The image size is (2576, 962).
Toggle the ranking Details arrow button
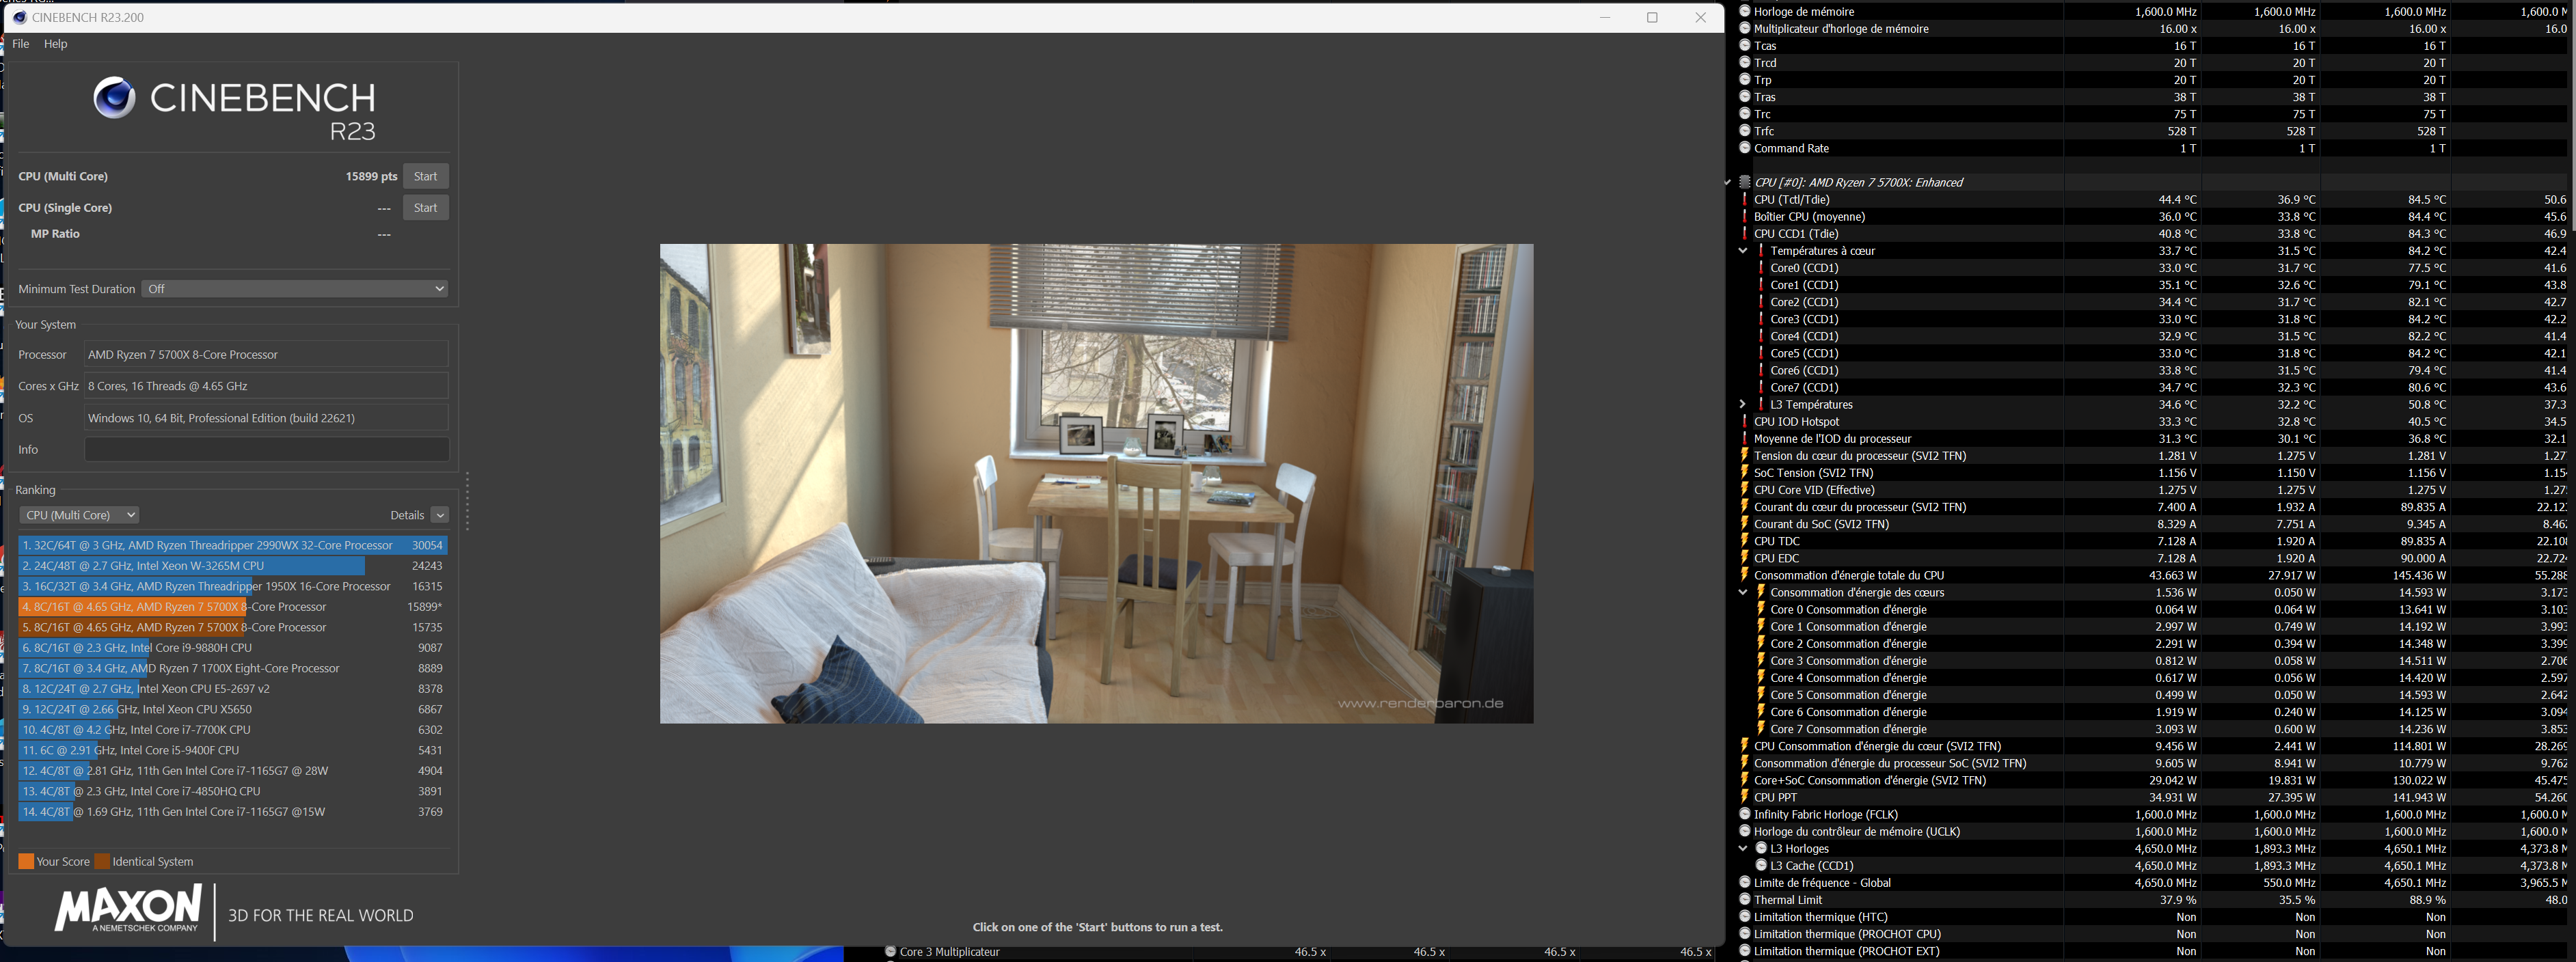point(440,515)
